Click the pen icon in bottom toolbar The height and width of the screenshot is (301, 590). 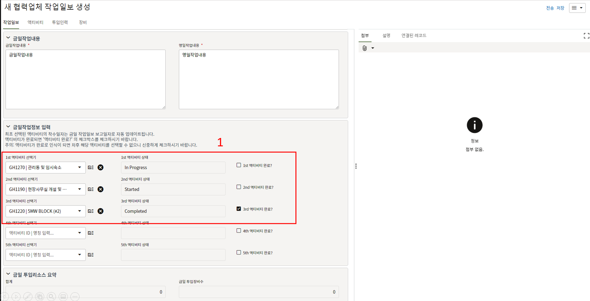point(28,297)
